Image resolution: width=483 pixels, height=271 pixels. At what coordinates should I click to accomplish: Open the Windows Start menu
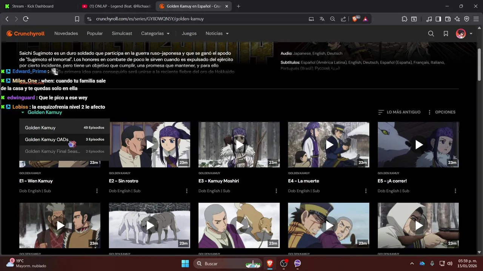(x=185, y=263)
